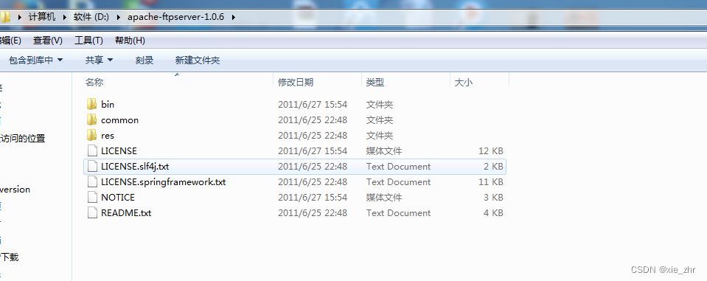Open the 帮助(H) menu
The width and height of the screenshot is (707, 281).
[130, 41]
